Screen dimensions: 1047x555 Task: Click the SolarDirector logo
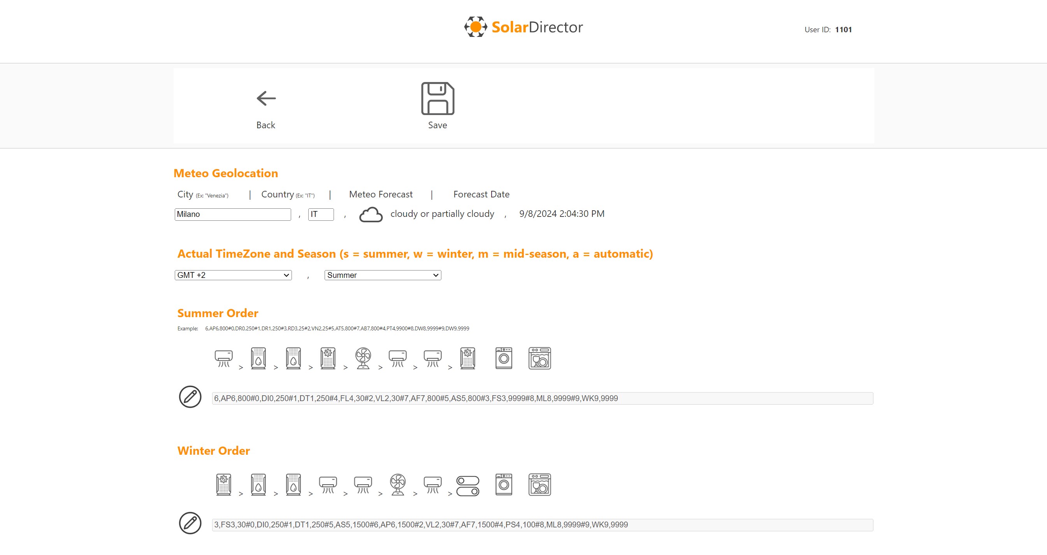coord(523,27)
